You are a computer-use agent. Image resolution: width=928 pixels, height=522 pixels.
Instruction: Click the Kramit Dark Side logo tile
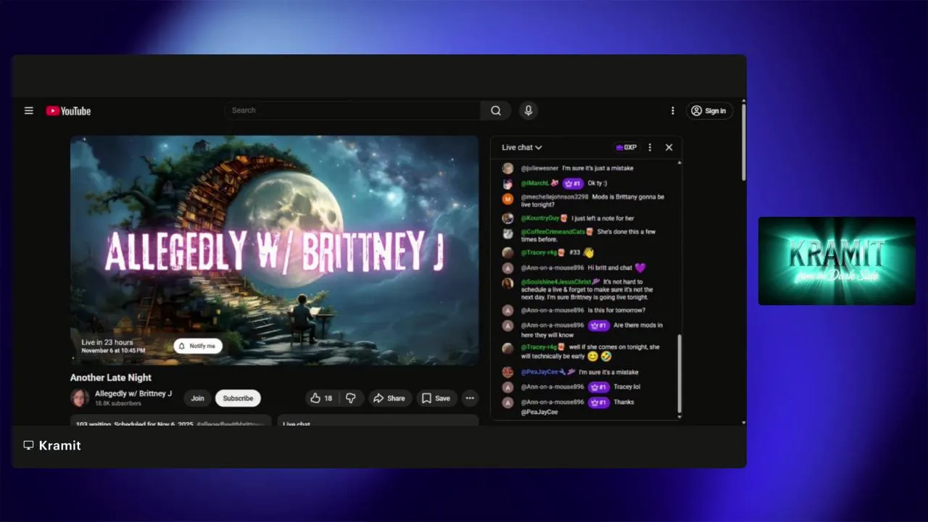(x=837, y=261)
